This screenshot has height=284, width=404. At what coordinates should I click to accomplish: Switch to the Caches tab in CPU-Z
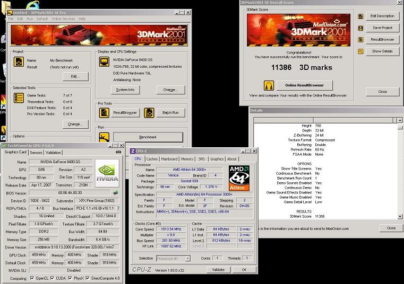tap(152, 159)
